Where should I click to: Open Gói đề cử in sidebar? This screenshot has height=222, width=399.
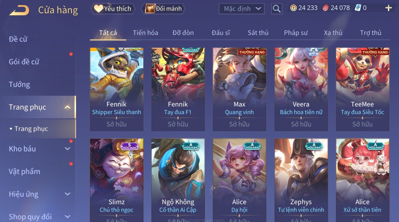click(24, 62)
